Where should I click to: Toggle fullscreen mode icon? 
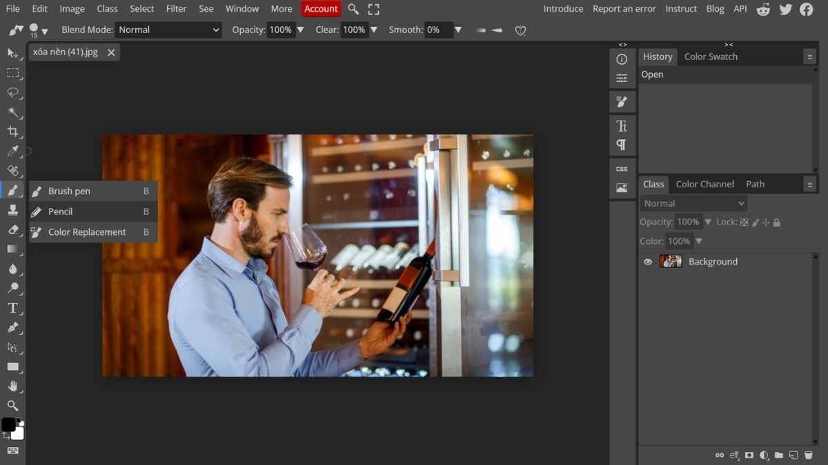(x=373, y=9)
